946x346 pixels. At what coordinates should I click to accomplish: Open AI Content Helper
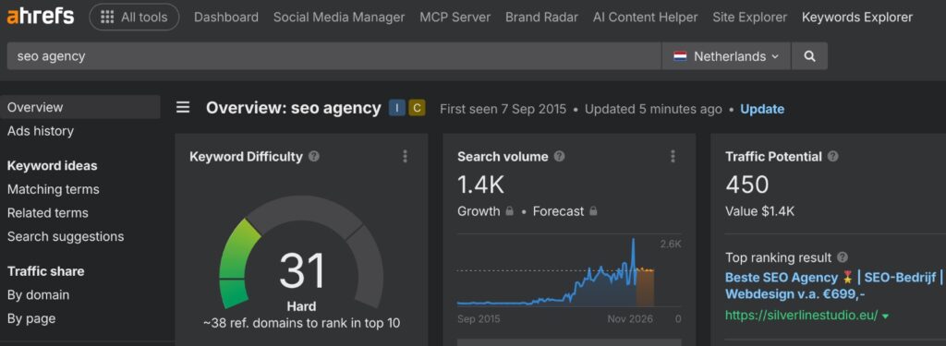[646, 18]
